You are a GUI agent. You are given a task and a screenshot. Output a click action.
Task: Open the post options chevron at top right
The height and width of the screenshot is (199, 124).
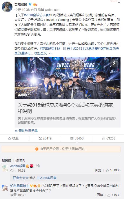click(x=119, y=3)
